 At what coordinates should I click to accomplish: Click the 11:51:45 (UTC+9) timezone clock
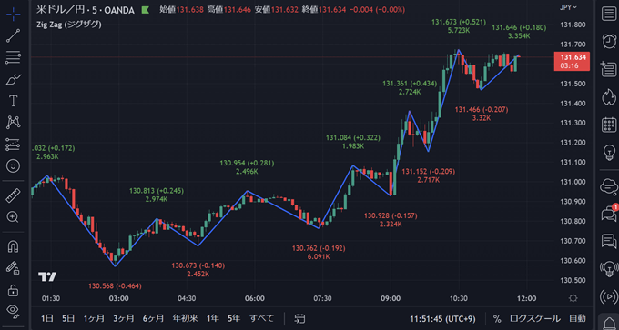click(x=442, y=318)
